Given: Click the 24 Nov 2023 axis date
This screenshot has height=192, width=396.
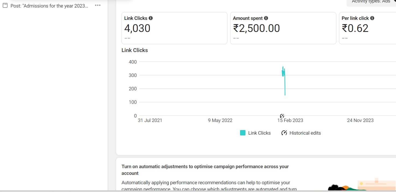Looking at the screenshot, I should click(x=360, y=120).
